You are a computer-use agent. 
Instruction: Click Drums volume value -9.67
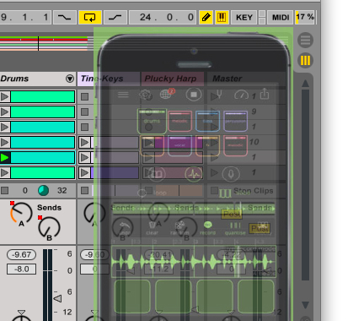[x=21, y=254]
